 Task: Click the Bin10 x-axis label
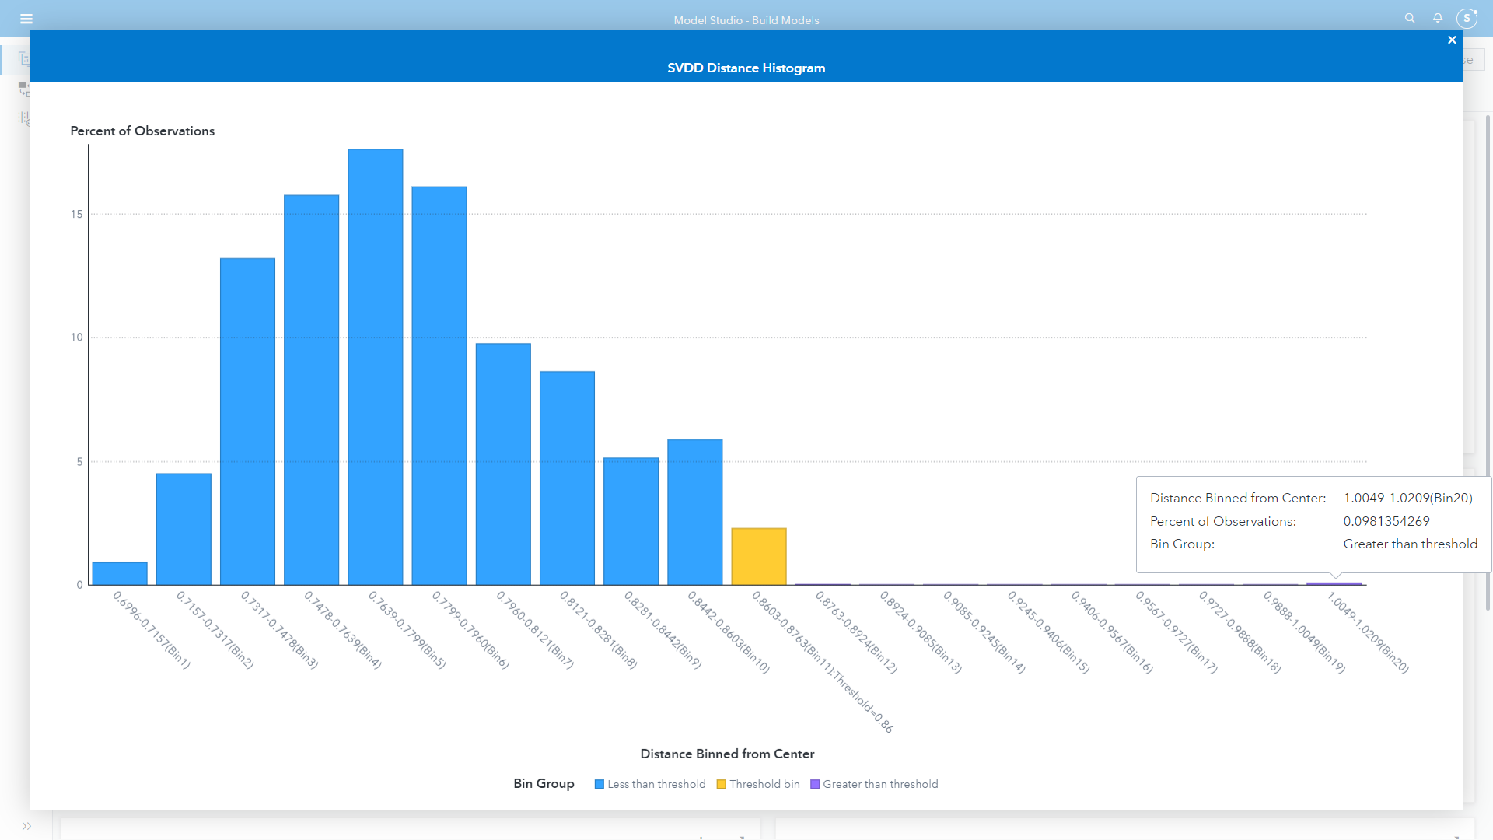(729, 632)
